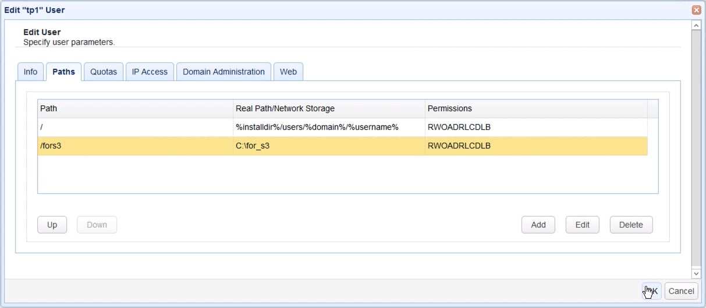Click the scrollbar up arrow
This screenshot has height=308, width=706.
(696, 26)
